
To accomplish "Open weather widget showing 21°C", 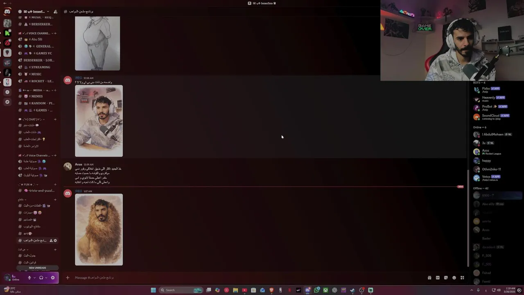I will point(12,290).
